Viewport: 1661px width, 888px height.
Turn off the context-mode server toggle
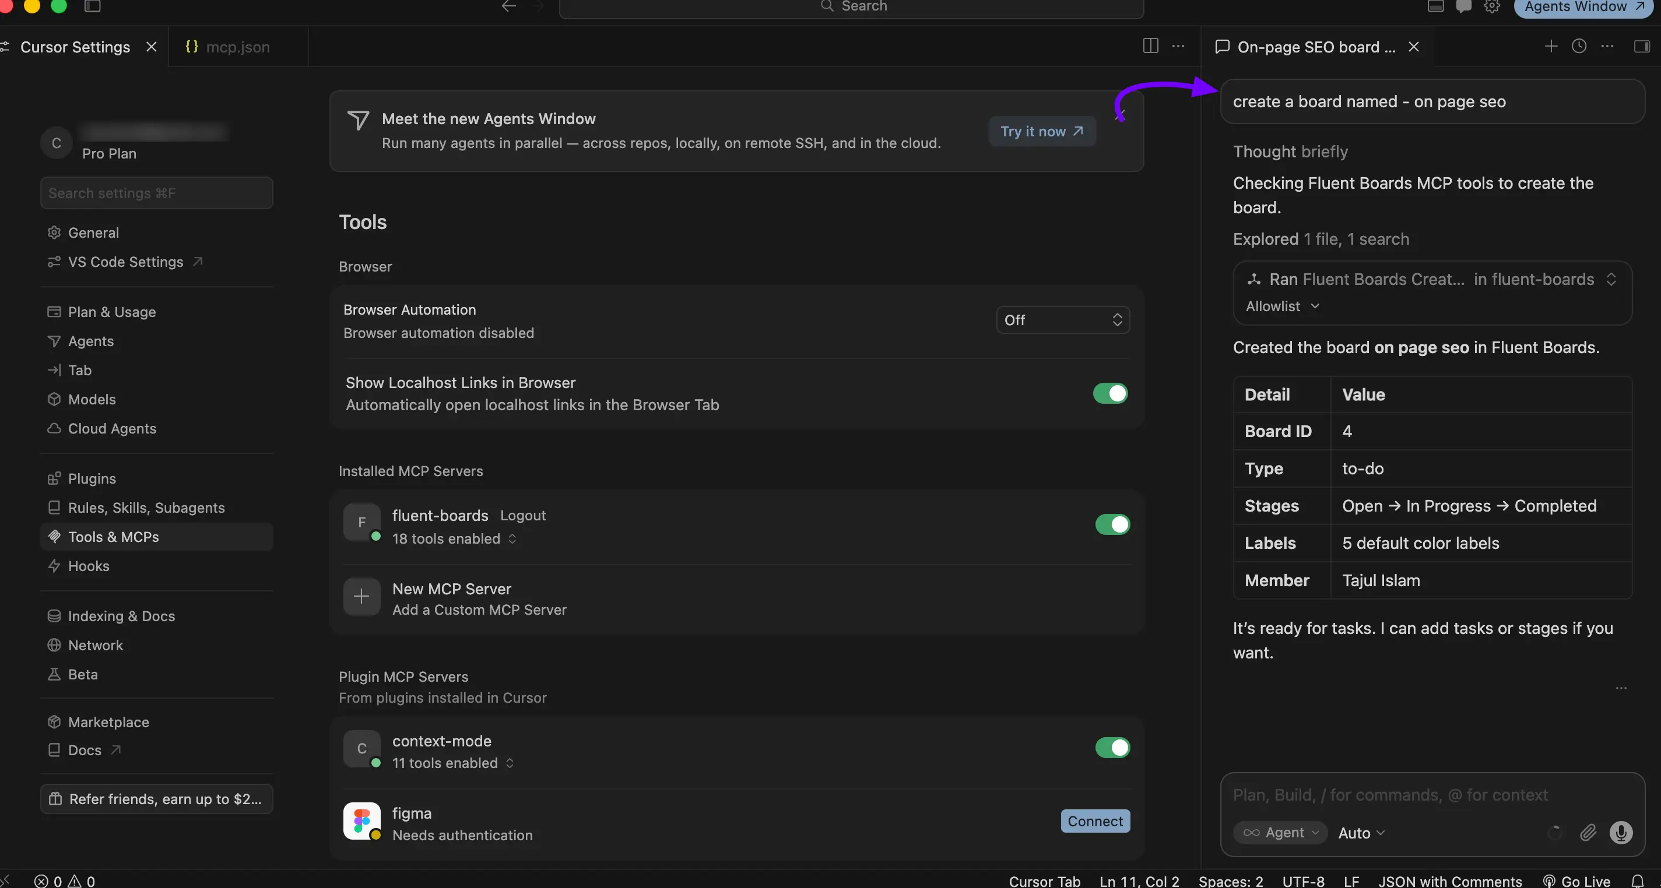click(1112, 748)
